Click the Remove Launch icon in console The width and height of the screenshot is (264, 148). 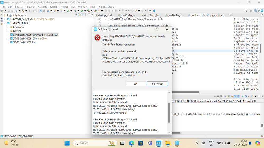tap(218, 96)
